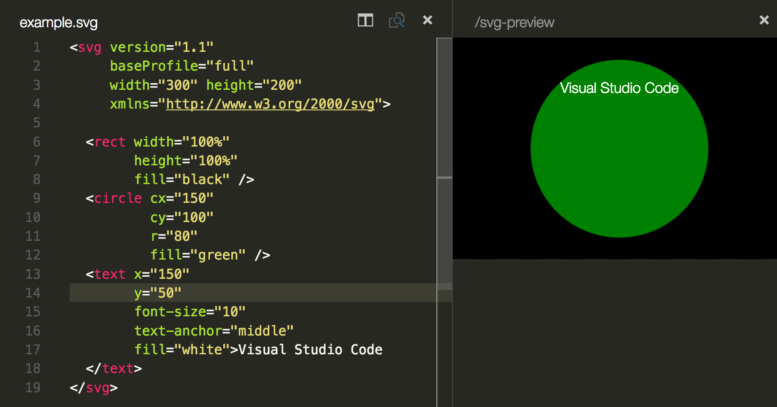Click the rect width attribute

pyautogui.click(x=154, y=142)
